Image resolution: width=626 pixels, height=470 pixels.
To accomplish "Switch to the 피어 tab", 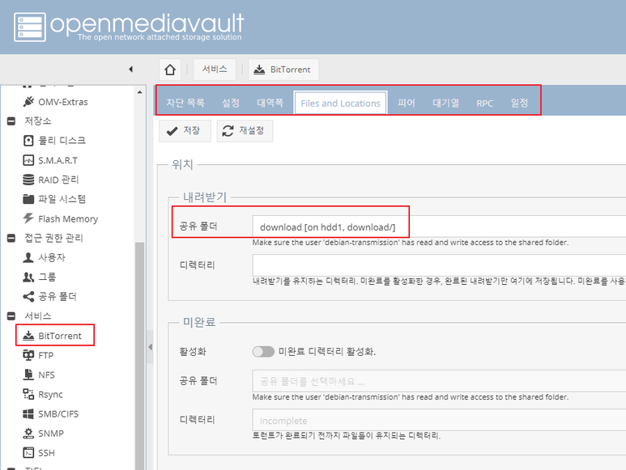I will pyautogui.click(x=406, y=103).
